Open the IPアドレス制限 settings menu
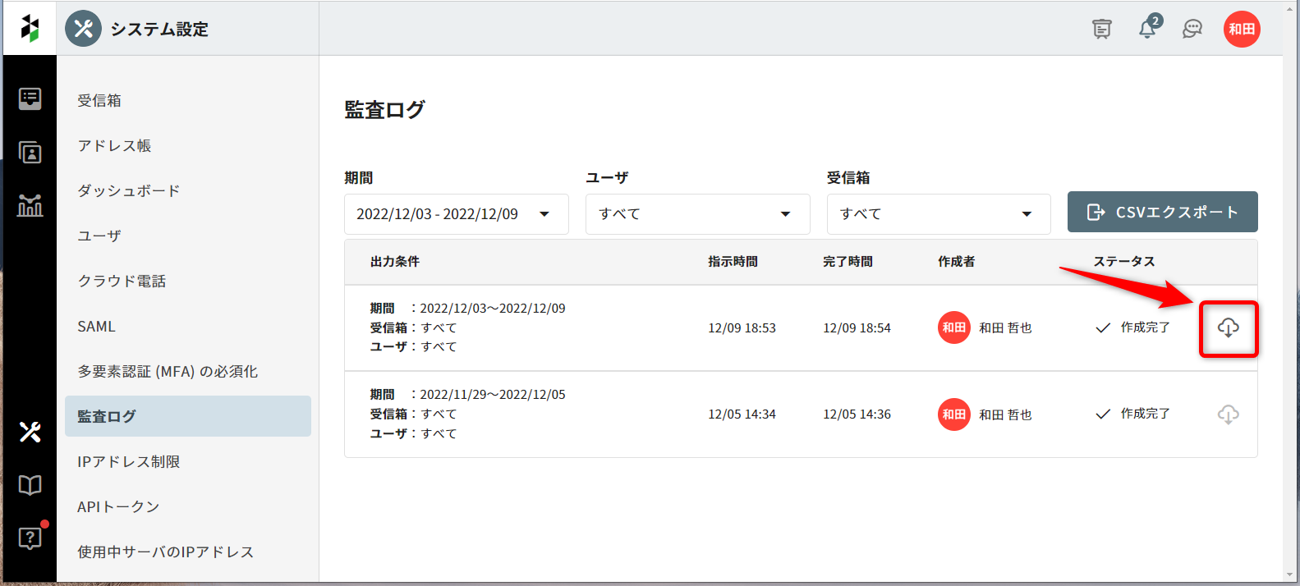 pyautogui.click(x=129, y=462)
